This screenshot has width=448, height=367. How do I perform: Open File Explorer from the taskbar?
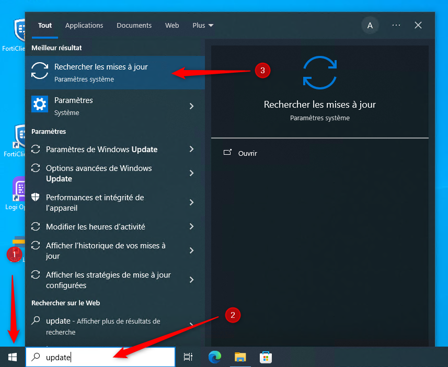tap(240, 357)
